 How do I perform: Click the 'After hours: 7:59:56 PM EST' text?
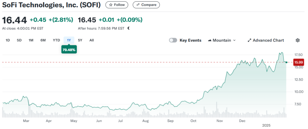pyautogui.click(x=101, y=29)
